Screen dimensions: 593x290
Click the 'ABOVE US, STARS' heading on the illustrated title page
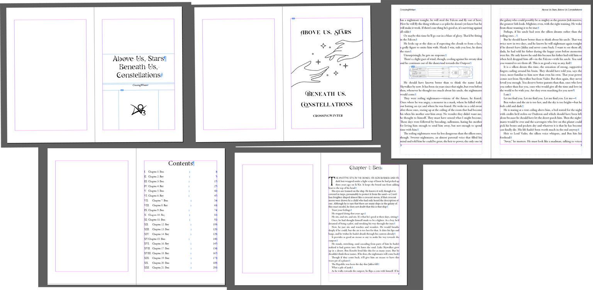click(326, 32)
